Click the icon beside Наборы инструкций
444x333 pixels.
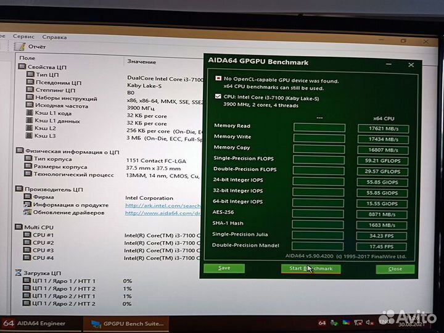coord(30,97)
